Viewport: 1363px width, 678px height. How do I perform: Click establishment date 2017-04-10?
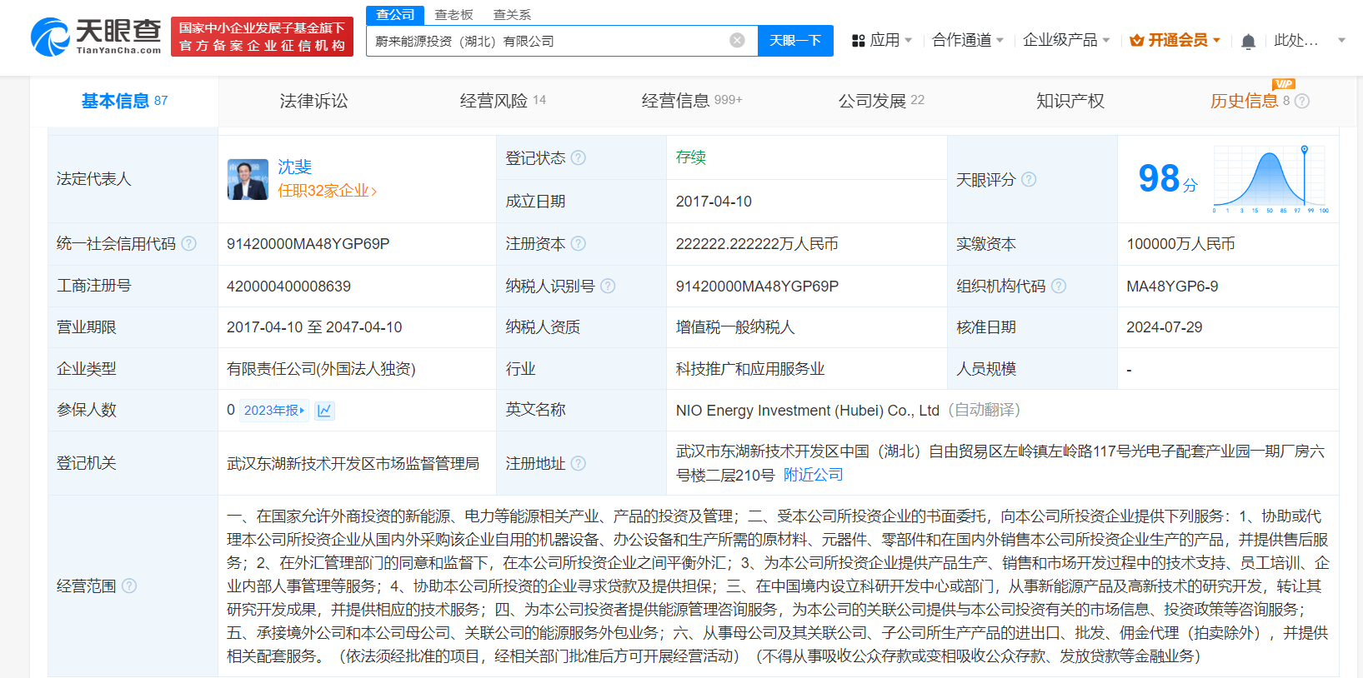(714, 202)
